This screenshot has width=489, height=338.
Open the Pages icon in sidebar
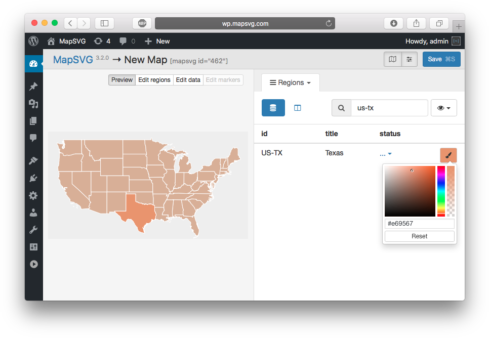coord(33,120)
